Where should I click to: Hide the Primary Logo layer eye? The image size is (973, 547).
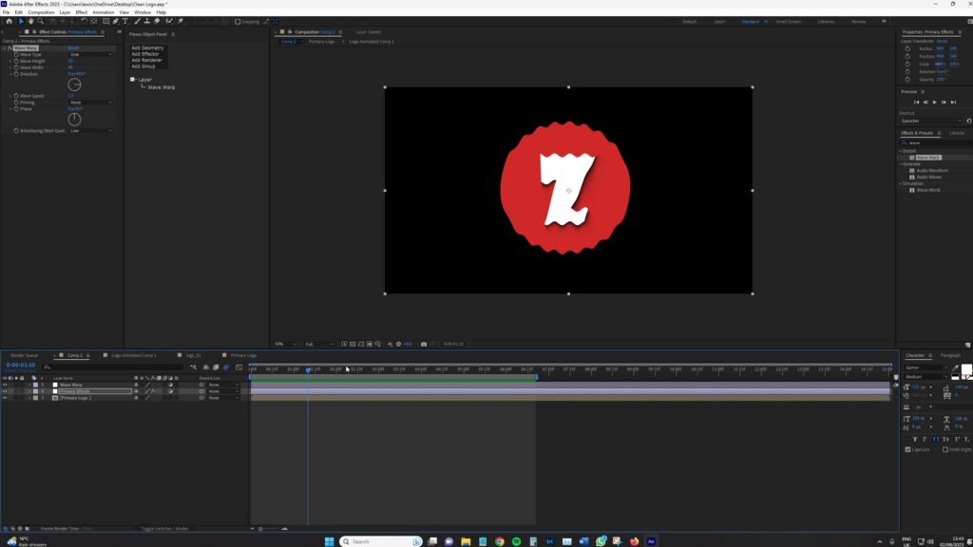coord(5,398)
